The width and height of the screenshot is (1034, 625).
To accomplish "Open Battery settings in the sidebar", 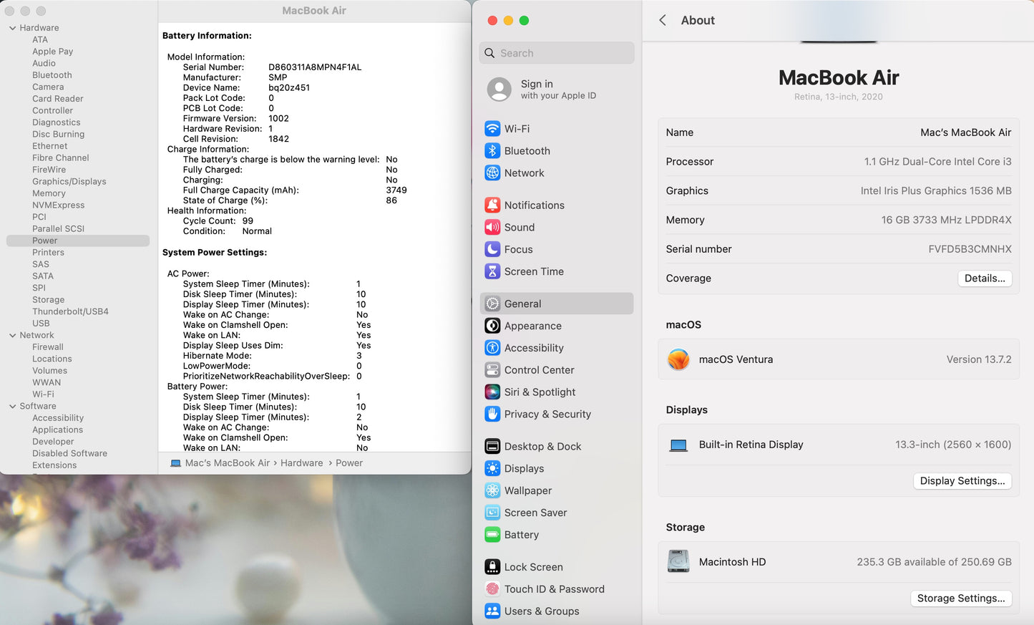I will (x=520, y=535).
